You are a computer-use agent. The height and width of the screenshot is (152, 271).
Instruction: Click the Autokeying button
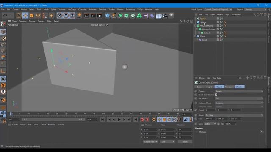147,119
